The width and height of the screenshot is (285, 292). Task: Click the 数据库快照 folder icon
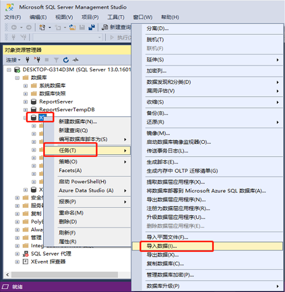point(34,94)
